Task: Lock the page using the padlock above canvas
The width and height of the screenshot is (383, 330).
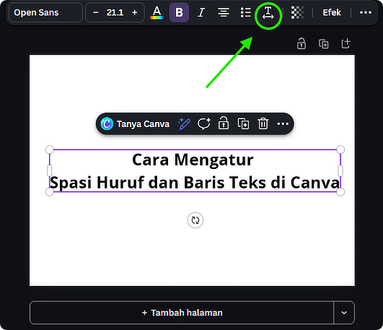Action: coord(301,43)
